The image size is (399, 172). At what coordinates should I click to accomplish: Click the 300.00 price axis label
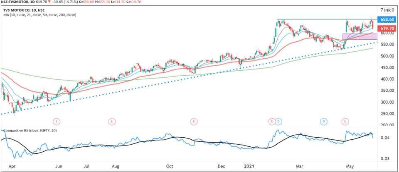(x=387, y=103)
